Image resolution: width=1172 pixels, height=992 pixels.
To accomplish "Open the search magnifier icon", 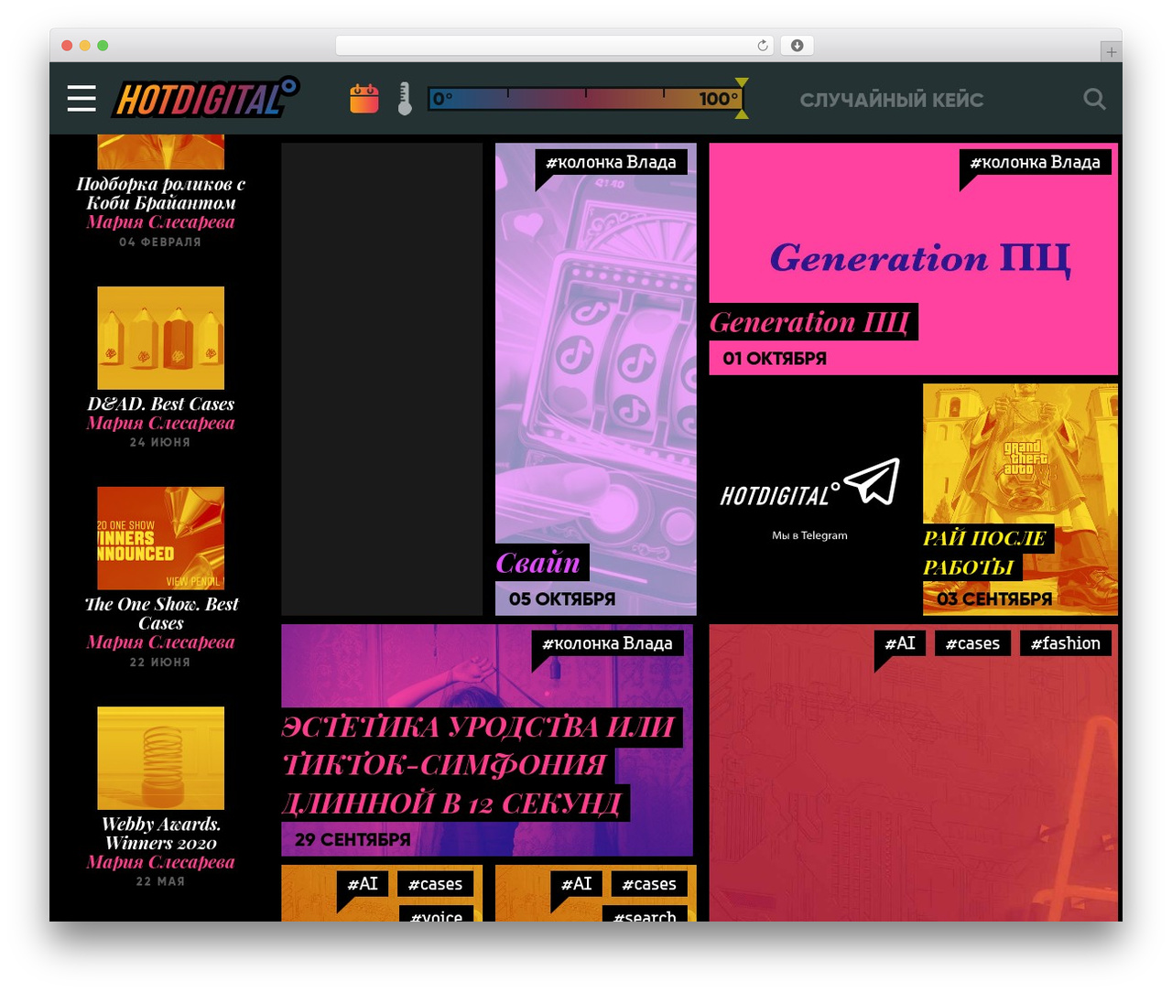I will click(x=1094, y=99).
